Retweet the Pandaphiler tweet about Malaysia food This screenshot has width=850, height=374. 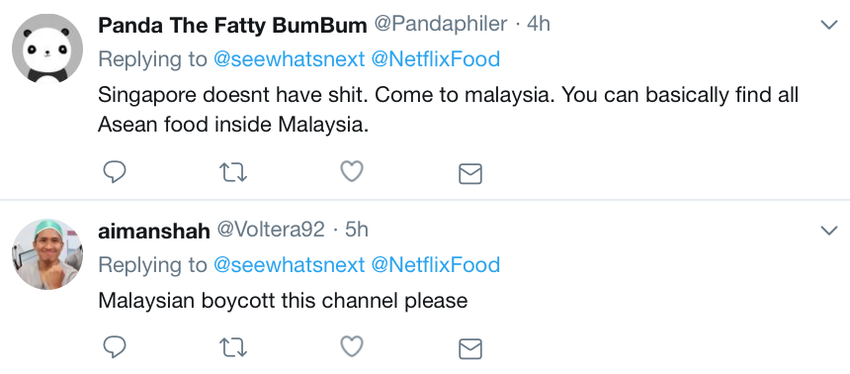click(233, 173)
